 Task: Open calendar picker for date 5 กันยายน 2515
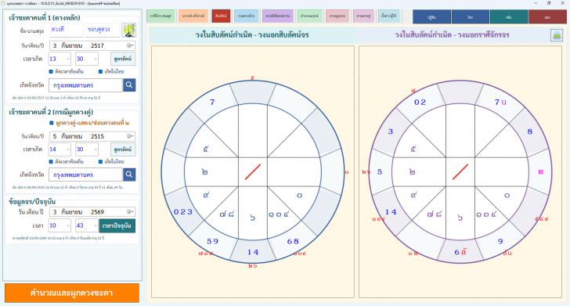pos(130,136)
